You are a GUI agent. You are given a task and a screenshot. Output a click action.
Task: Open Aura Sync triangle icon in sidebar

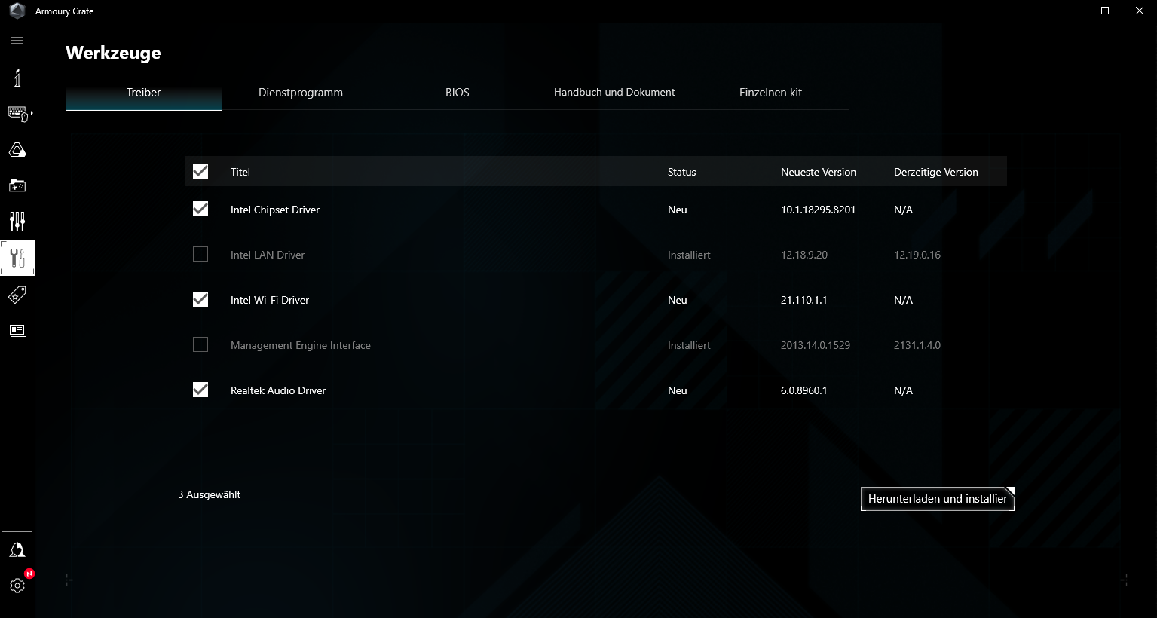(x=17, y=150)
